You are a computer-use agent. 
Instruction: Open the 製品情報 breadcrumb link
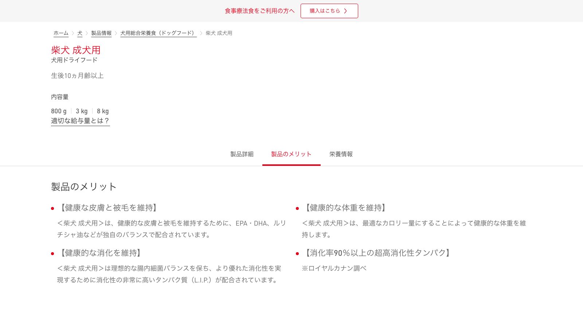101,33
